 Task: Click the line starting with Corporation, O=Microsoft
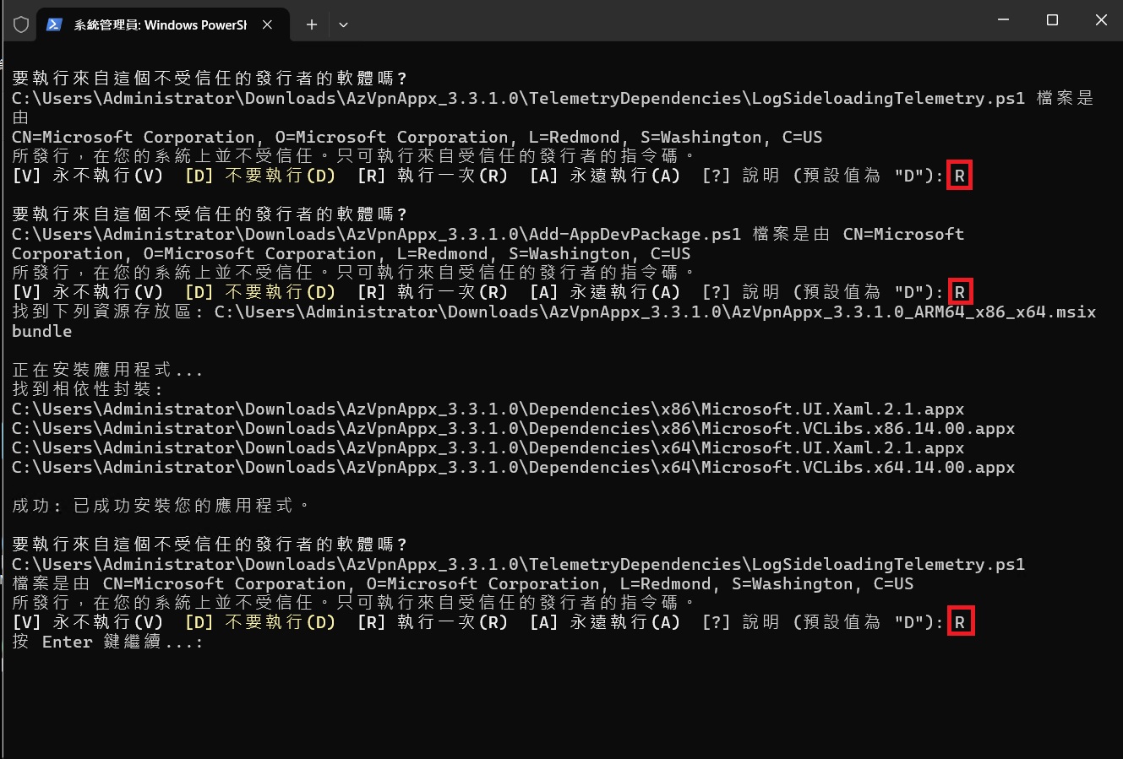click(351, 253)
